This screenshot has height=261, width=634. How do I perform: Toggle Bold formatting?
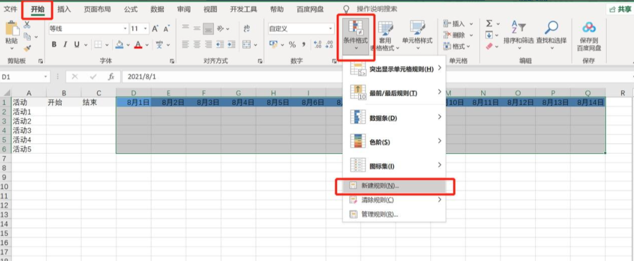(x=54, y=44)
